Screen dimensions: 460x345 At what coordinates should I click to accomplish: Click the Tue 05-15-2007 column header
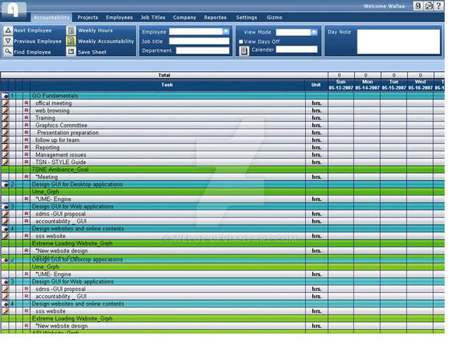tap(394, 85)
